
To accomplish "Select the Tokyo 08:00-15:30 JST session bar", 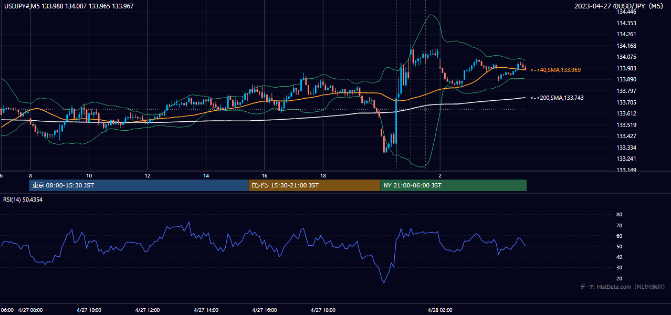I will [x=139, y=185].
